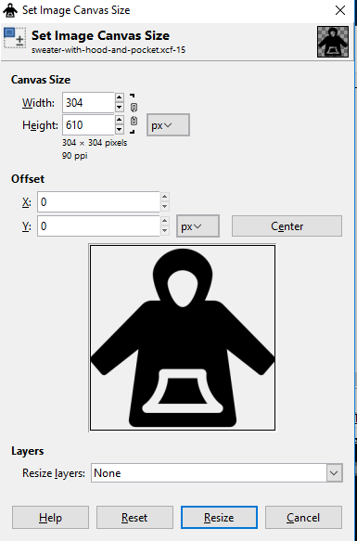Screen dimensions: 357x541
Task: Click the Y offset input field
Action: (x=98, y=226)
